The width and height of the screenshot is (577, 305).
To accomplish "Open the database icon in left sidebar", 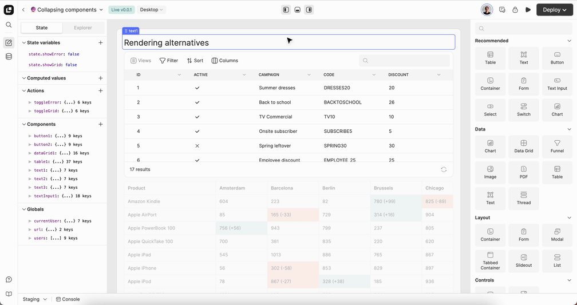I will point(9,56).
